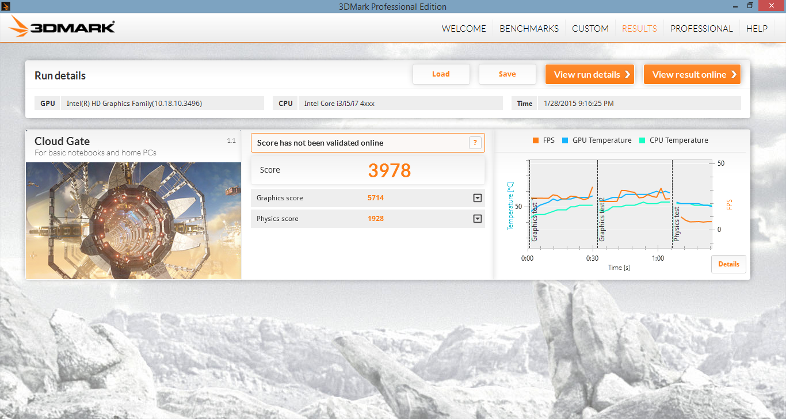Screen dimensions: 786x419
Task: Click the Graphics score value 5714
Action: pyautogui.click(x=376, y=198)
